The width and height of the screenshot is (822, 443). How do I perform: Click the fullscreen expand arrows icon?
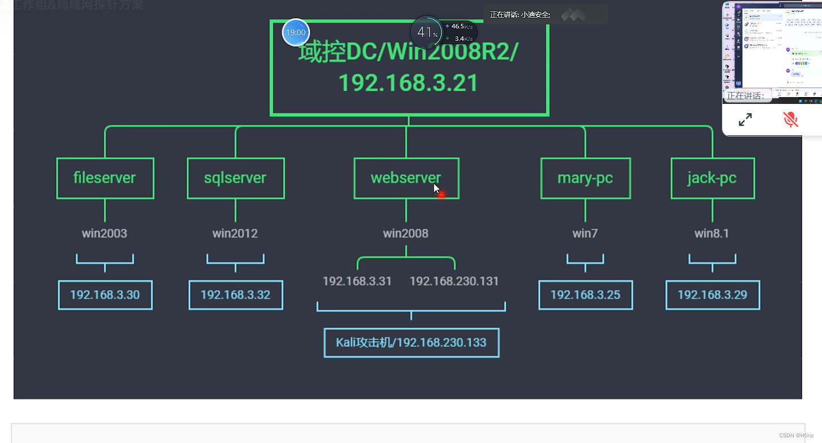[x=745, y=119]
